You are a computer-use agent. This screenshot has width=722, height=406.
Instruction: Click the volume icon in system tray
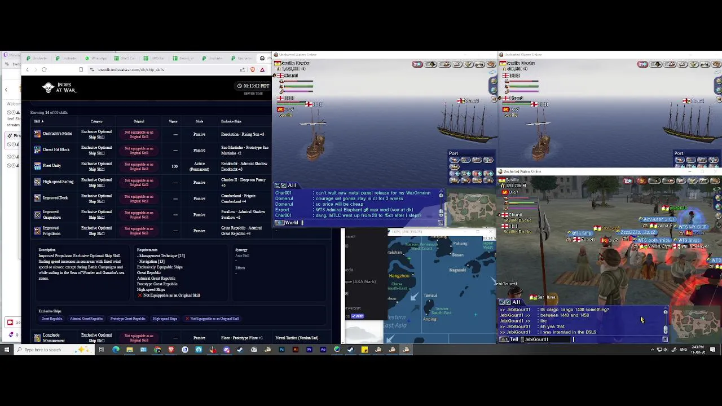coord(666,350)
